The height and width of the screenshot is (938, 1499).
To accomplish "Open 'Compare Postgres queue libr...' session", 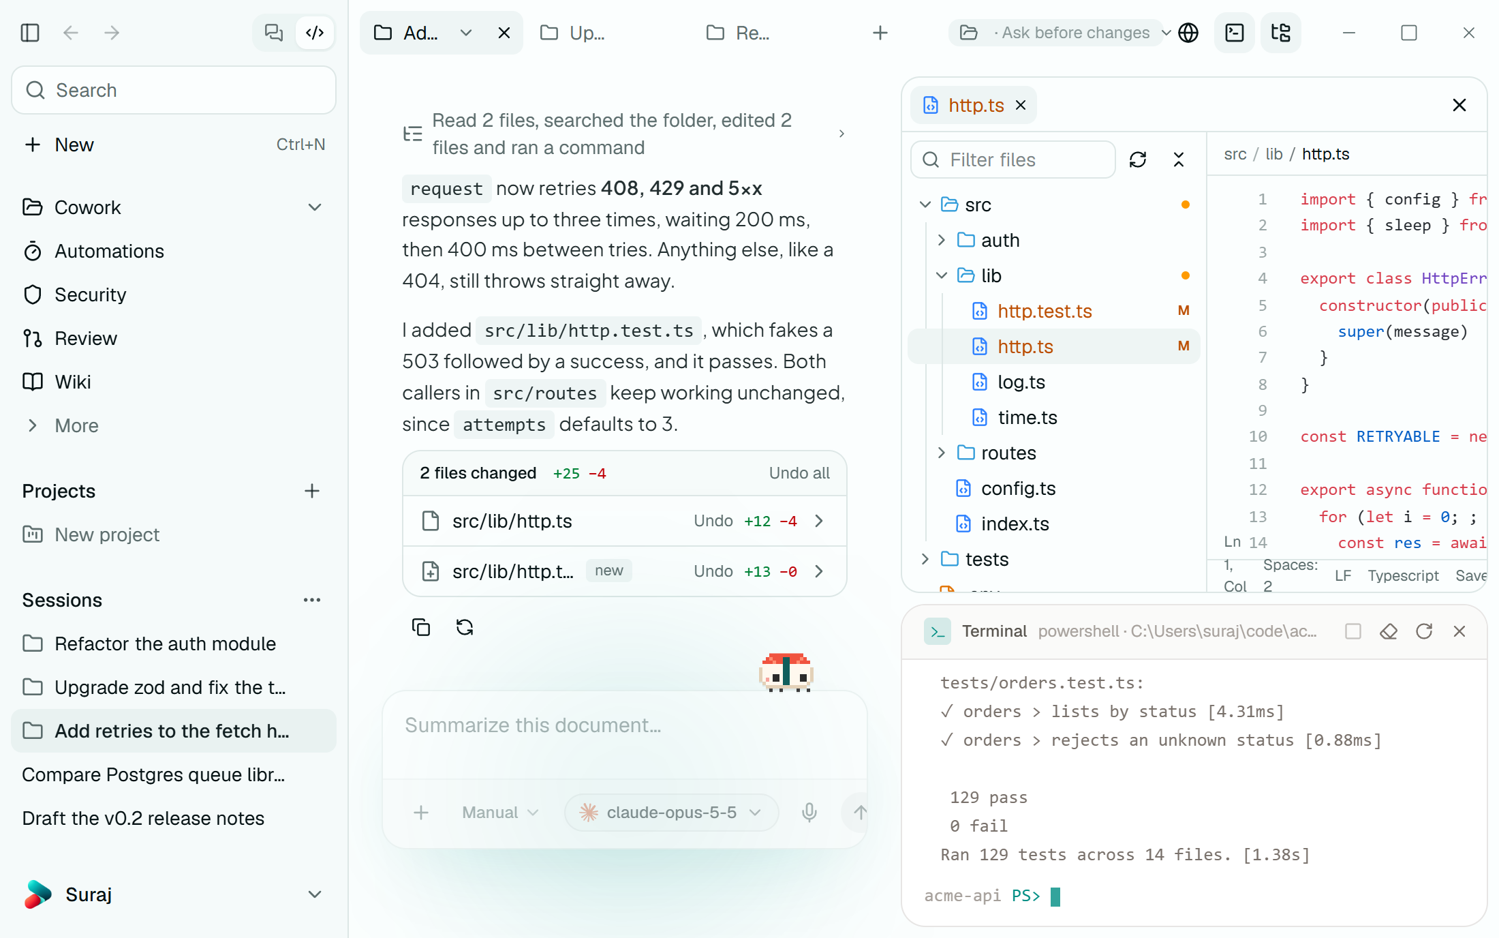I will pyautogui.click(x=174, y=774).
